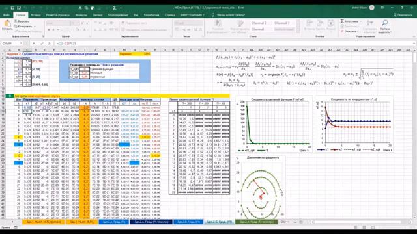Open the green sheet tab Зад.2.А Град.

pos(256,222)
